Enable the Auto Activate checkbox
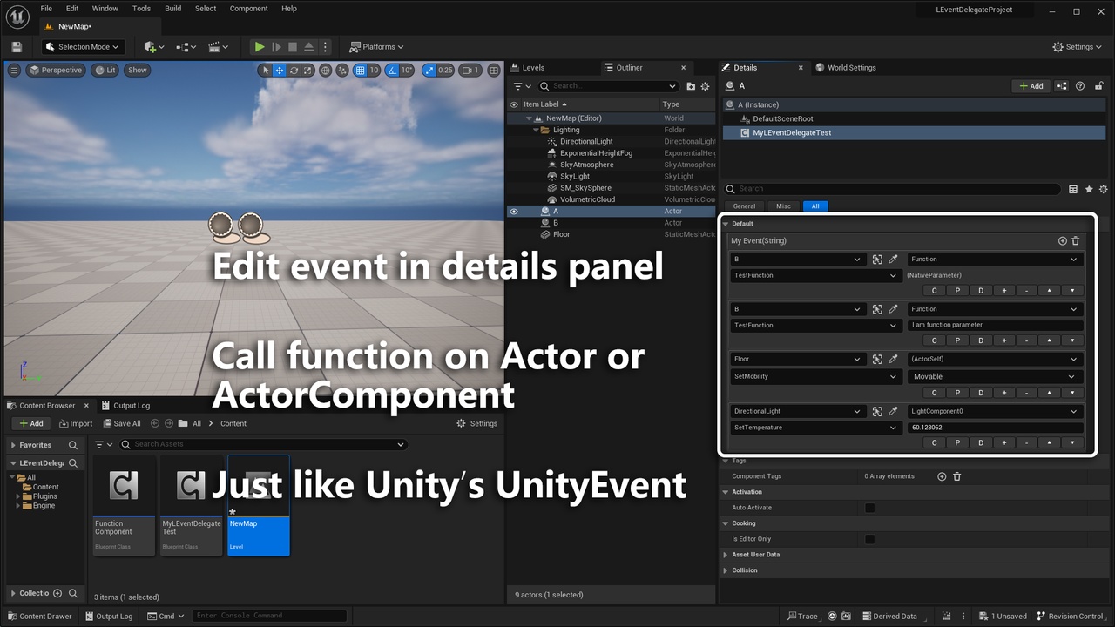This screenshot has width=1115, height=627. [869, 508]
